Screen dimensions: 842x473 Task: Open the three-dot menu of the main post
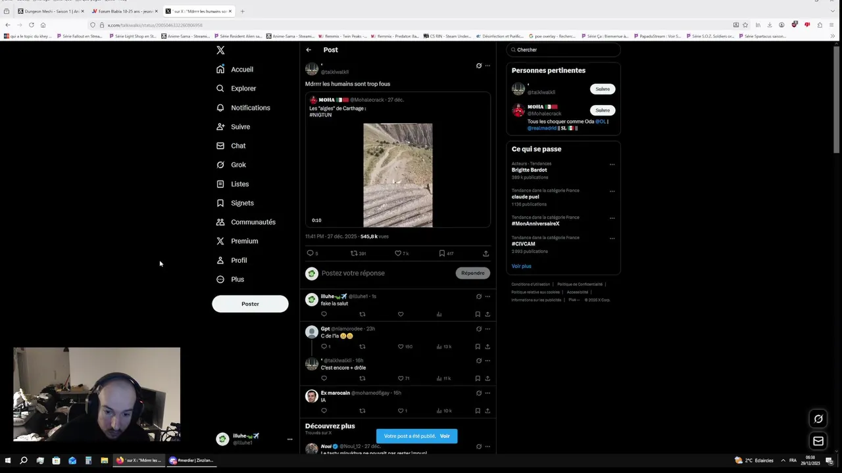coord(487,66)
